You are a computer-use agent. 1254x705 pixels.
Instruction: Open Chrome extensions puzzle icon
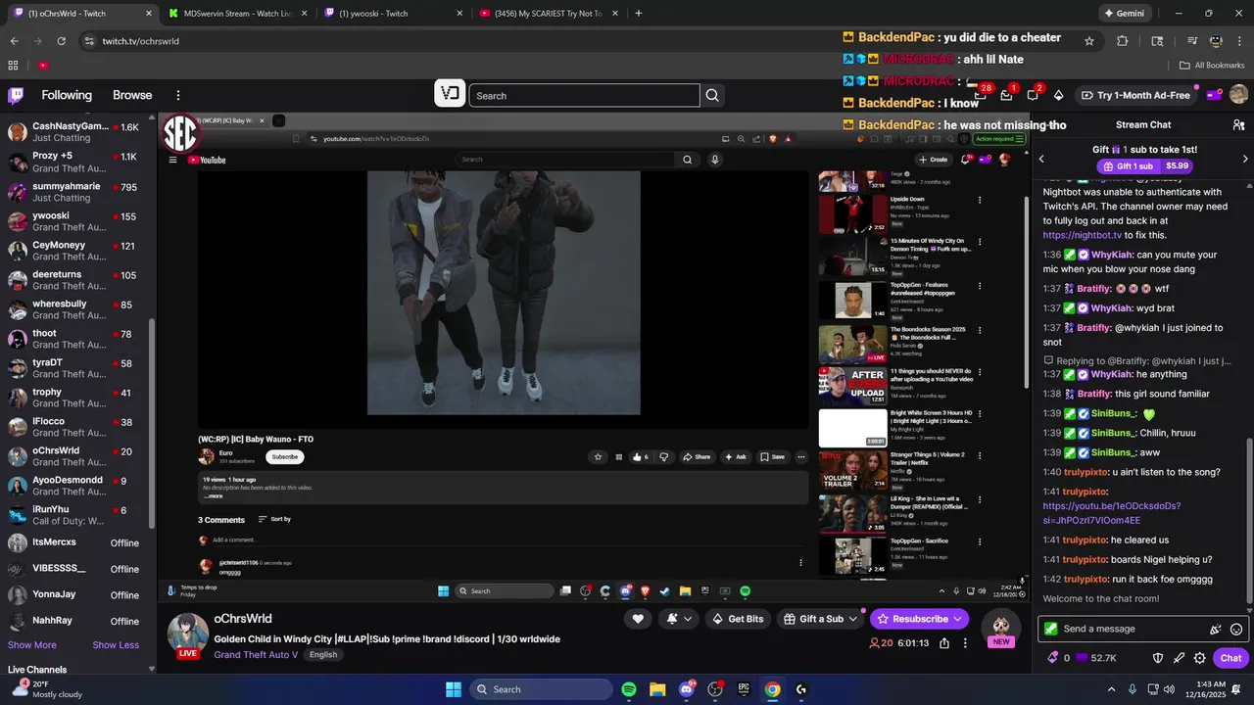[1123, 41]
